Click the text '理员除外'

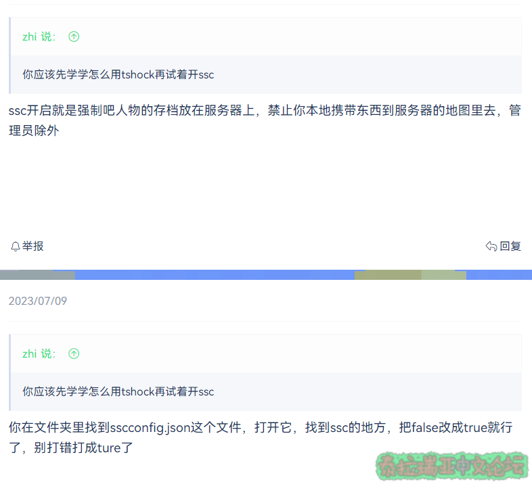34,130
